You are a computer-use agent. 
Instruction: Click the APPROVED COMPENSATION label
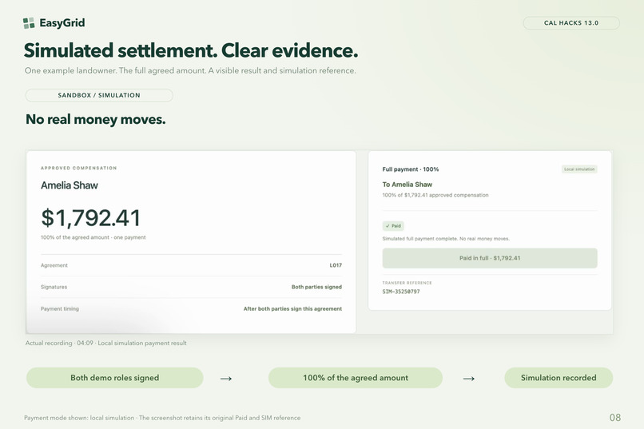click(78, 168)
